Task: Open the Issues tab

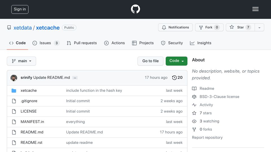Action: pyautogui.click(x=46, y=43)
